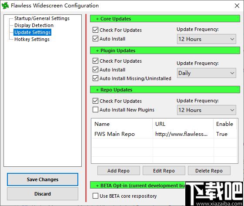Enable Use BETA core repository
This screenshot has height=206, width=244.
pyautogui.click(x=95, y=196)
